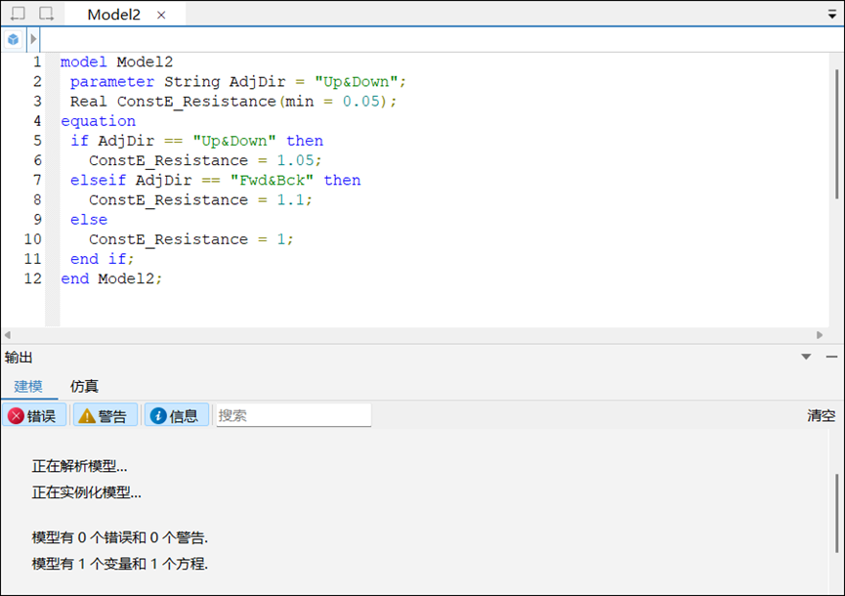This screenshot has height=596, width=845.
Task: Click the forward navigation icon in the tab bar
Action: [46, 14]
